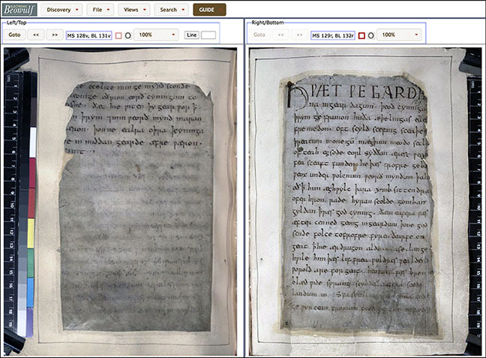Click the left manuscript page image 128v
Image resolution: width=486 pixels, height=358 pixels.
[120, 202]
